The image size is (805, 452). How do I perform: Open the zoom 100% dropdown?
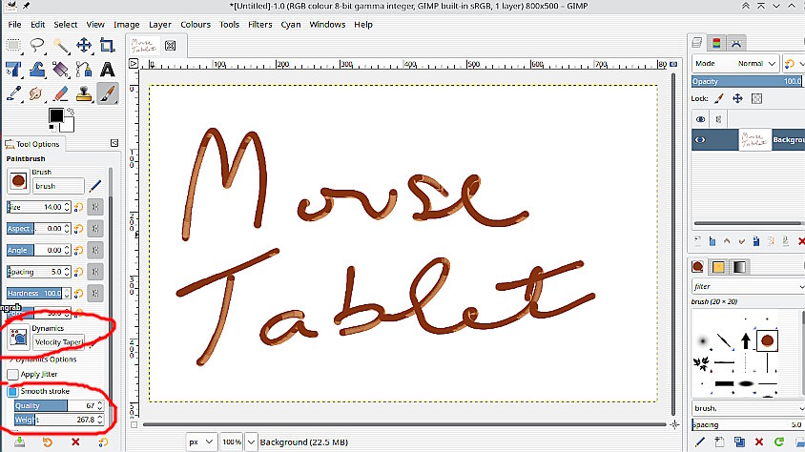[x=251, y=442]
